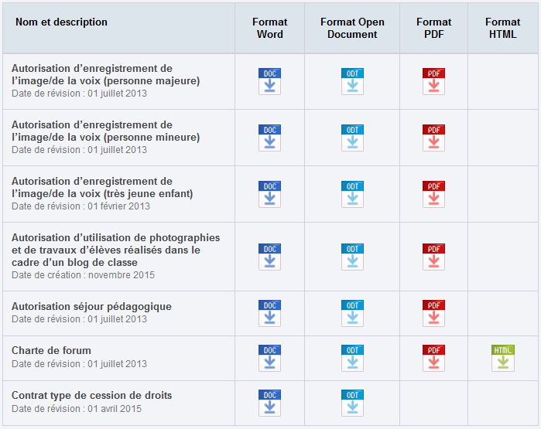Screen dimensions: 541x429
Task: Download Word file for très jeune enfant authorization
Action: coord(269,194)
